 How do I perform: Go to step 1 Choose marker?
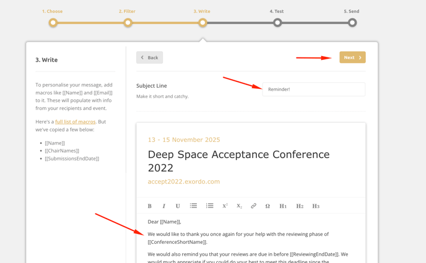click(53, 22)
